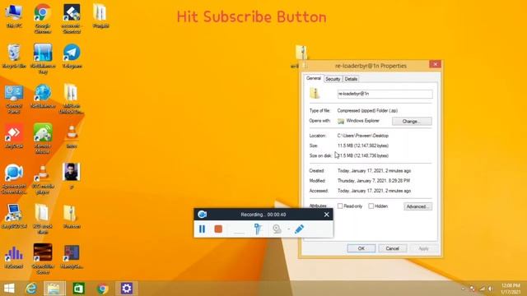Open the volume icon in the system tray
527x296 pixels.
[491, 289]
